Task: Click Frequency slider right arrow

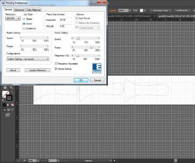Action: [x=99, y=56]
